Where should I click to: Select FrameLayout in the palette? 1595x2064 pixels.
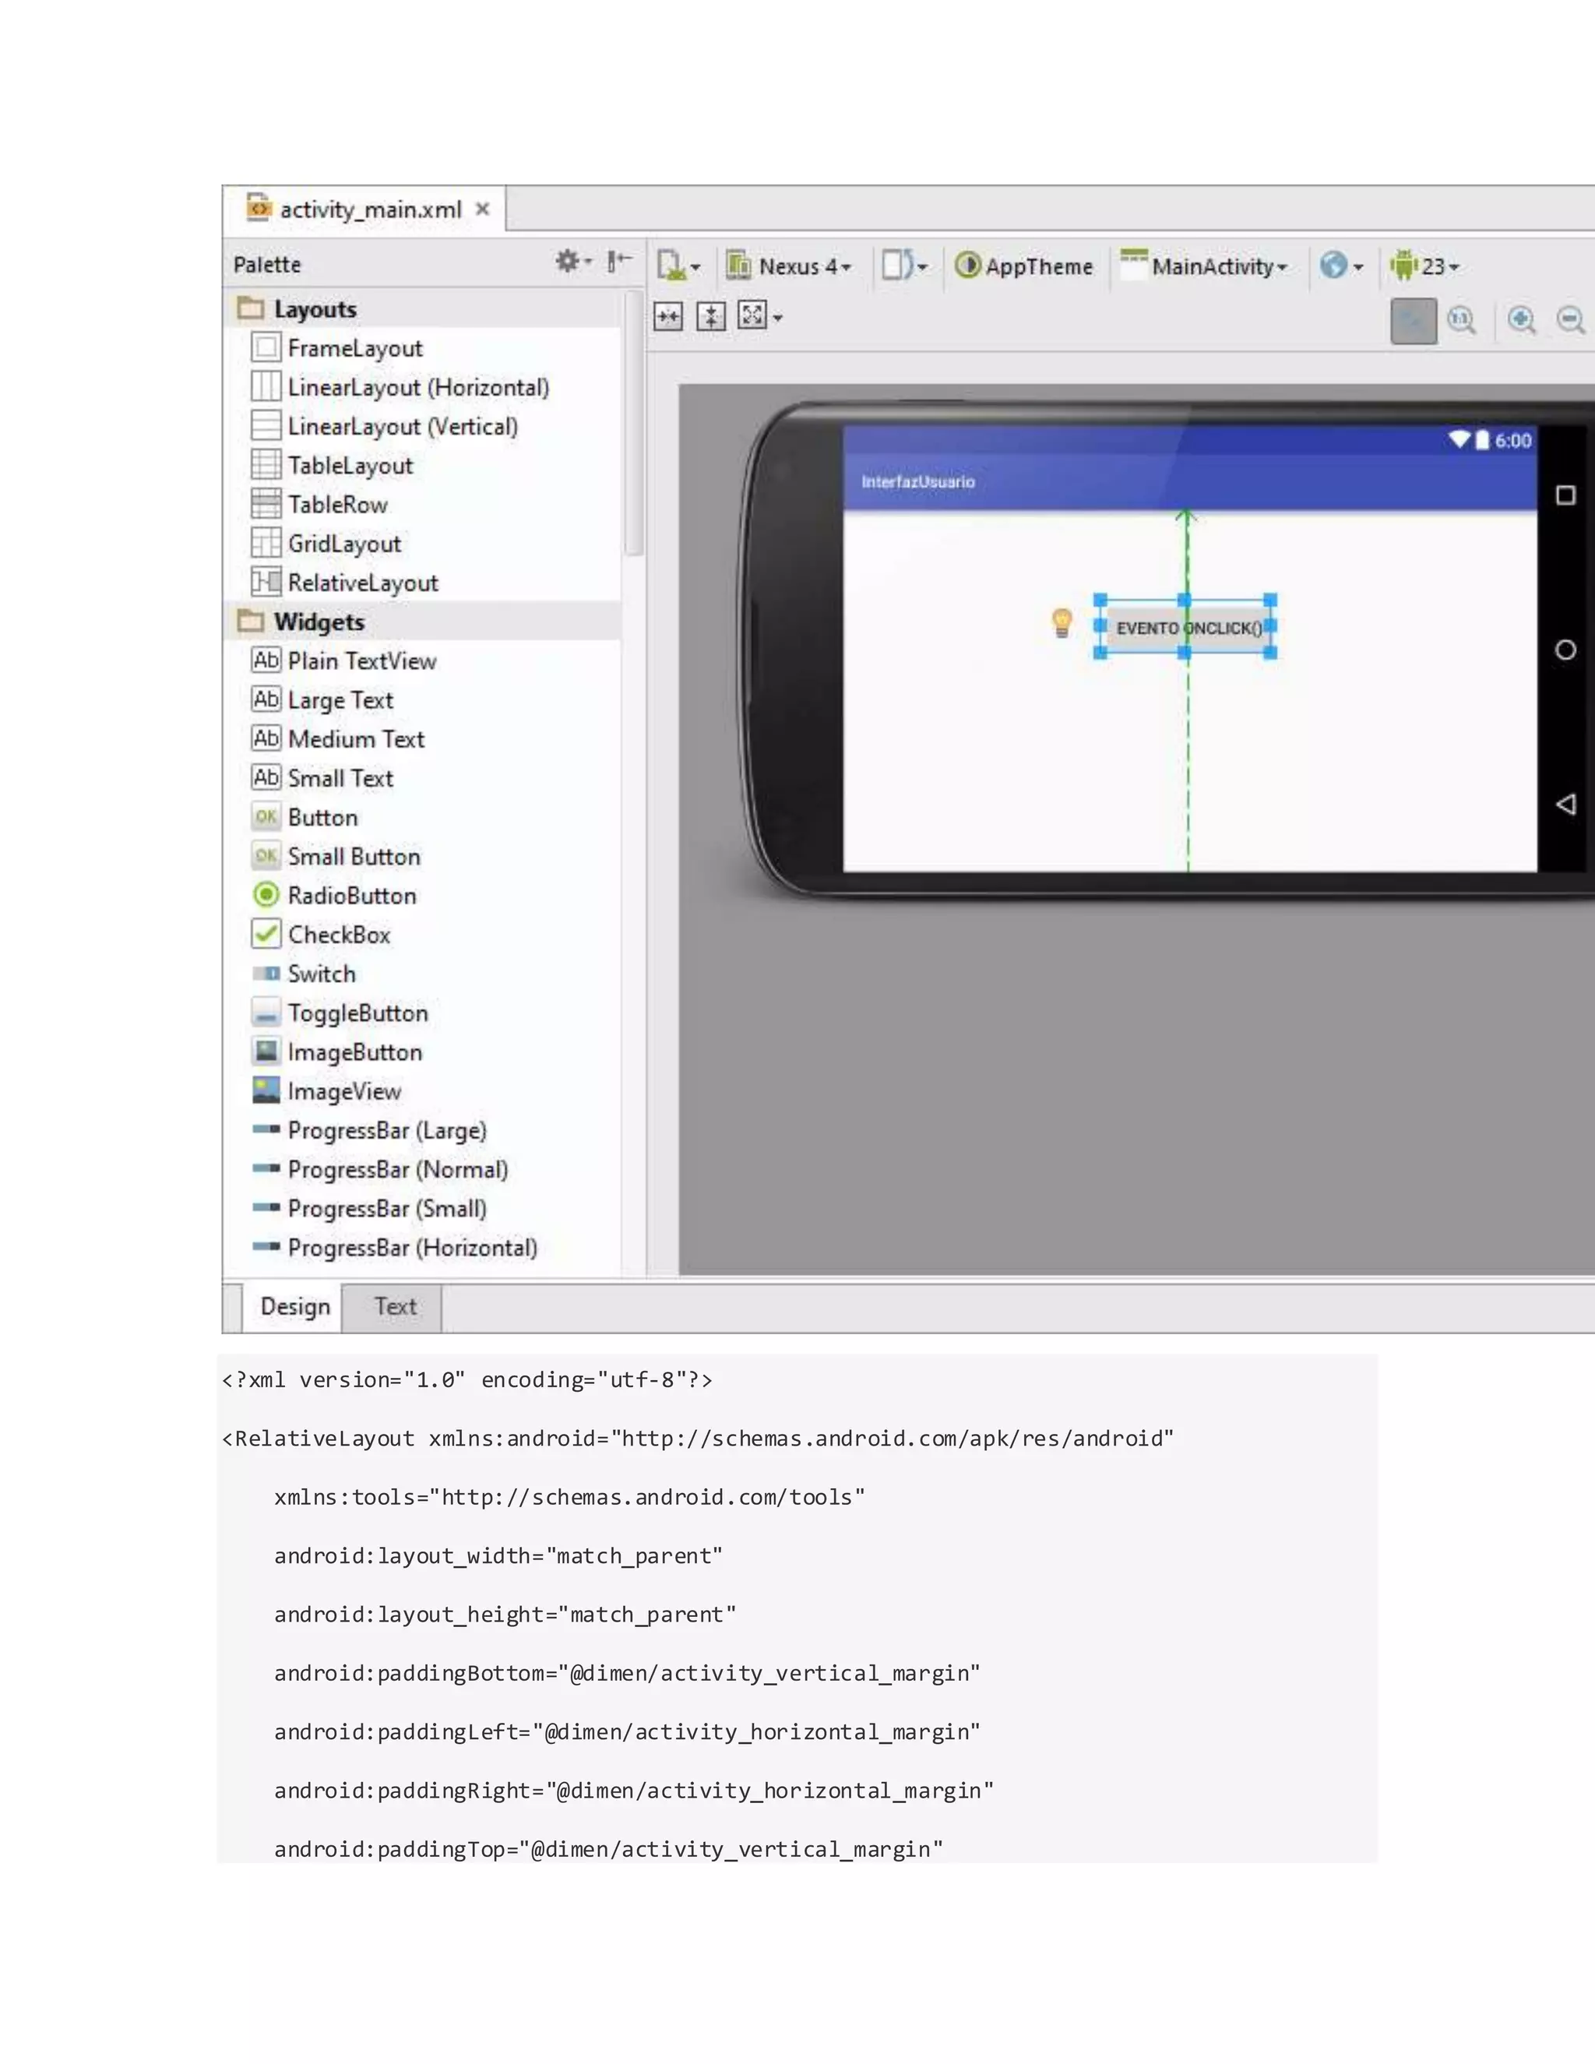(336, 348)
